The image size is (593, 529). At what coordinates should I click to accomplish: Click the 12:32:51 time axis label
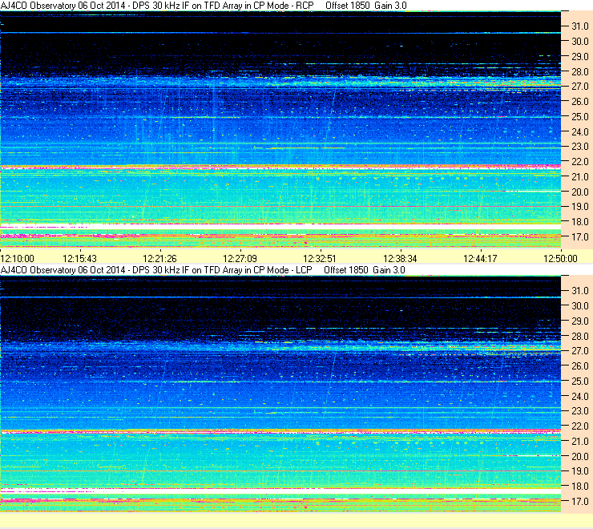coord(320,258)
